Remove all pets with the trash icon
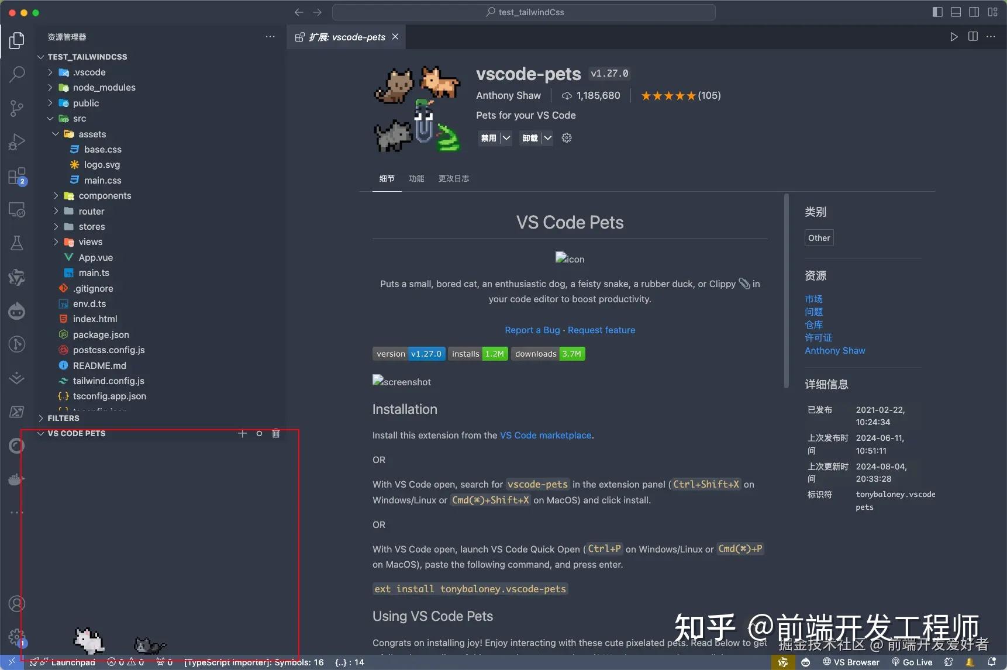Viewport: 1007px width, 670px height. [x=275, y=433]
